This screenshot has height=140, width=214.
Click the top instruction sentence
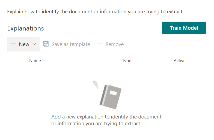click(95, 12)
